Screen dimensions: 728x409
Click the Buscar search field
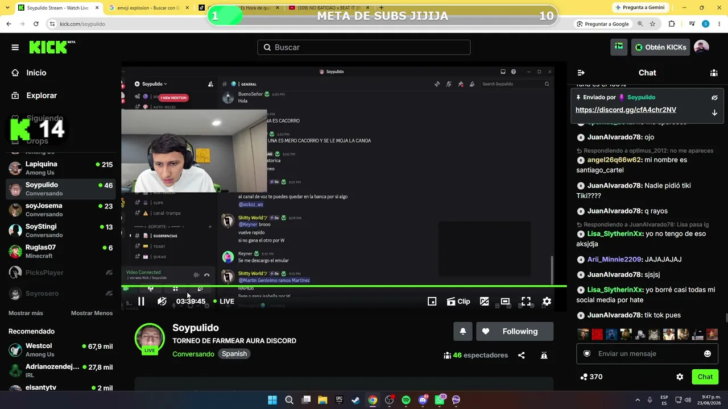[364, 47]
